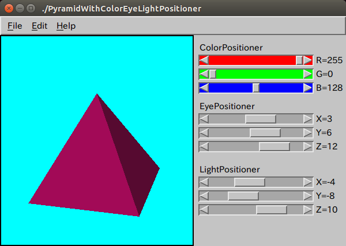The image size is (346, 246).
Task: Click the G=0 value label
Action: 324,74
